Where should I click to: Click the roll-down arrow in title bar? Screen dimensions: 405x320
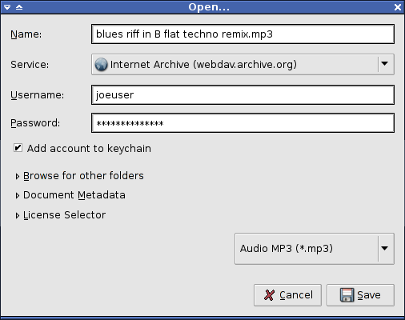7,7
